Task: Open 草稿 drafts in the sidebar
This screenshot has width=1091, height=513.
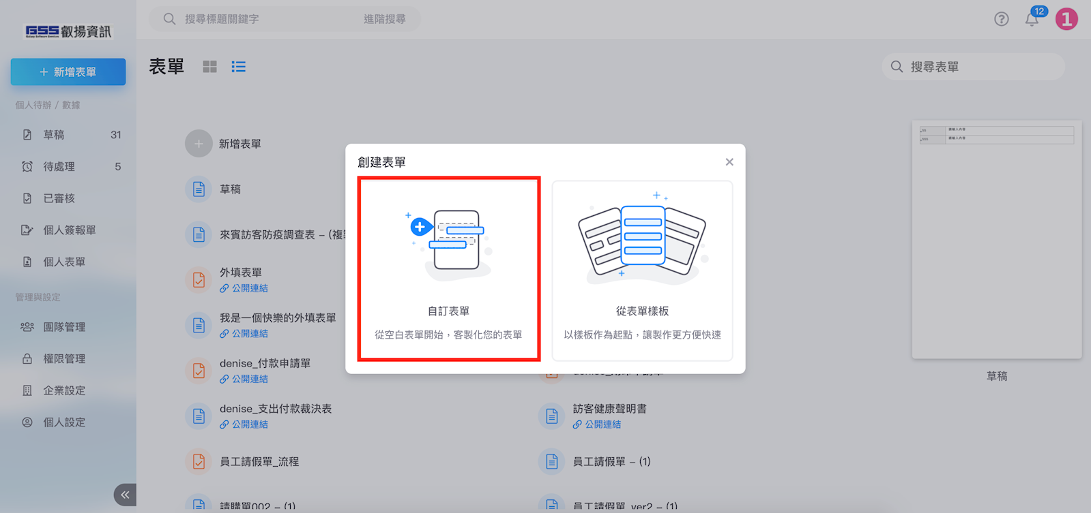Action: [54, 135]
